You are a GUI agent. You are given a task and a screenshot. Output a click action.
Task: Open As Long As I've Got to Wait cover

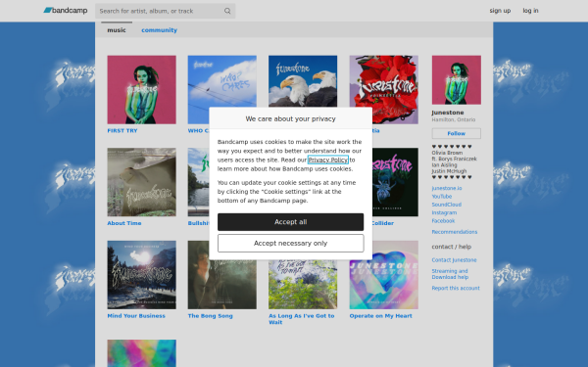(303, 285)
